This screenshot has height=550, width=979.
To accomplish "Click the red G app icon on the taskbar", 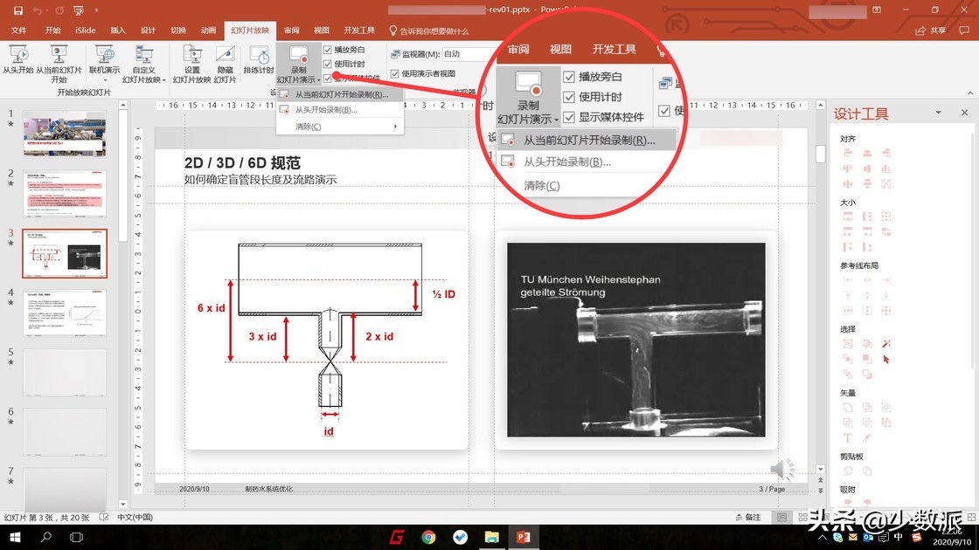I will 397,537.
